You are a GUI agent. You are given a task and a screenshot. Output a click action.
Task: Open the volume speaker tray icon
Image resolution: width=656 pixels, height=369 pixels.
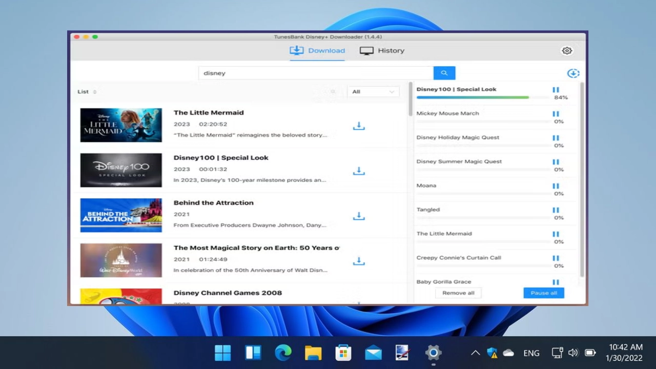click(573, 353)
